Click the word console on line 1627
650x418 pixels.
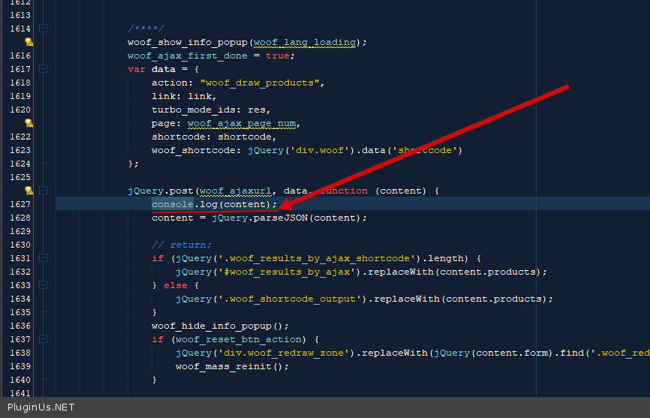[173, 204]
